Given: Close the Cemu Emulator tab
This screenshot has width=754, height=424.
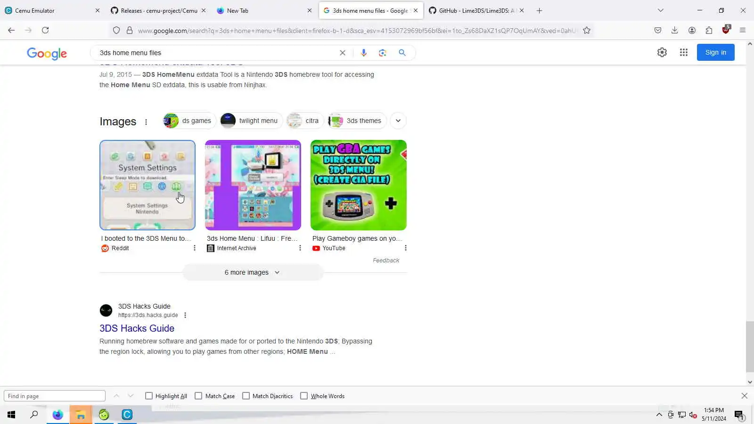Looking at the screenshot, I should coord(98,10).
